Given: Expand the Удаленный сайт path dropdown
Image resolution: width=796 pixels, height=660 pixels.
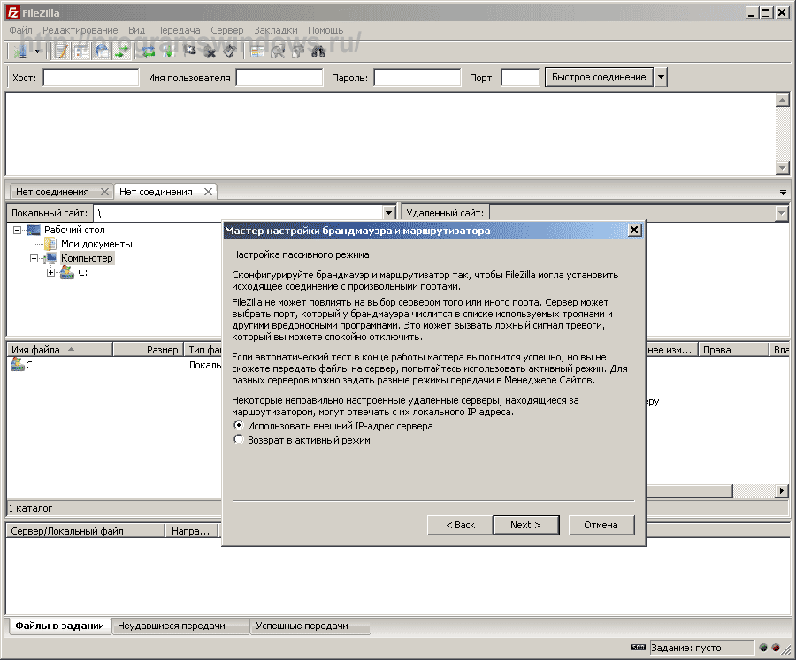Looking at the screenshot, I should [782, 213].
